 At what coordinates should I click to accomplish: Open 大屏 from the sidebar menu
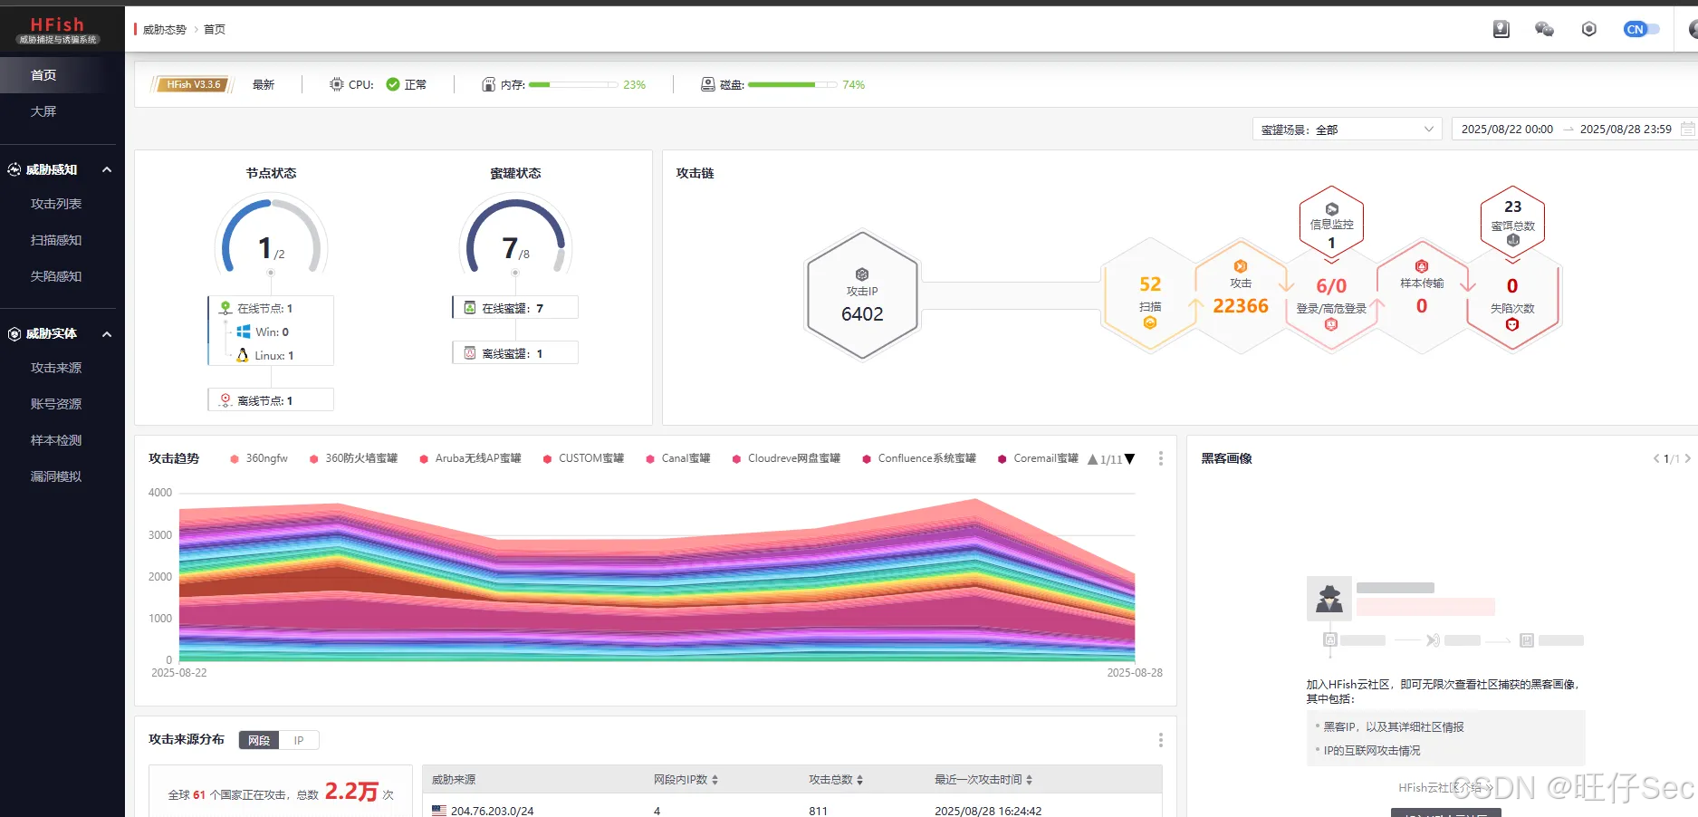click(x=43, y=111)
